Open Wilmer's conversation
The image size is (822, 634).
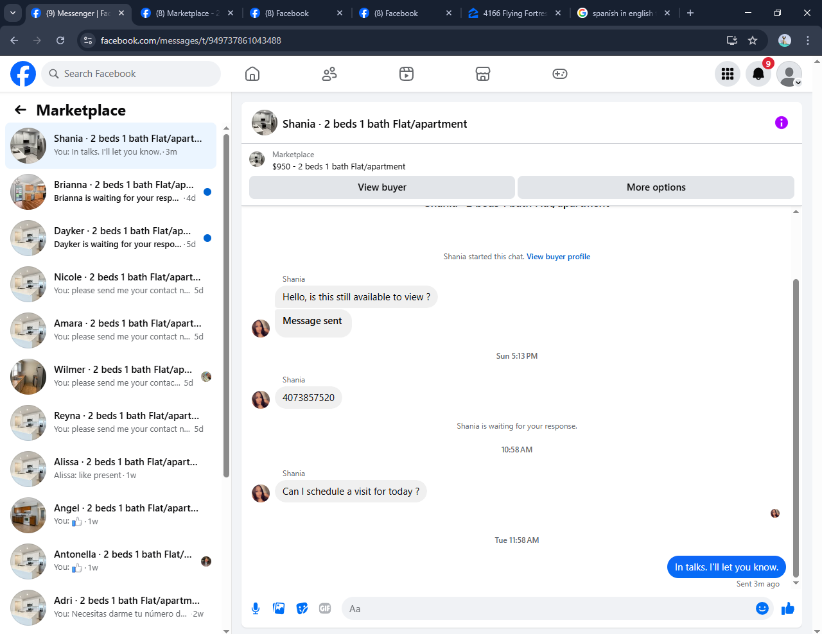point(110,377)
